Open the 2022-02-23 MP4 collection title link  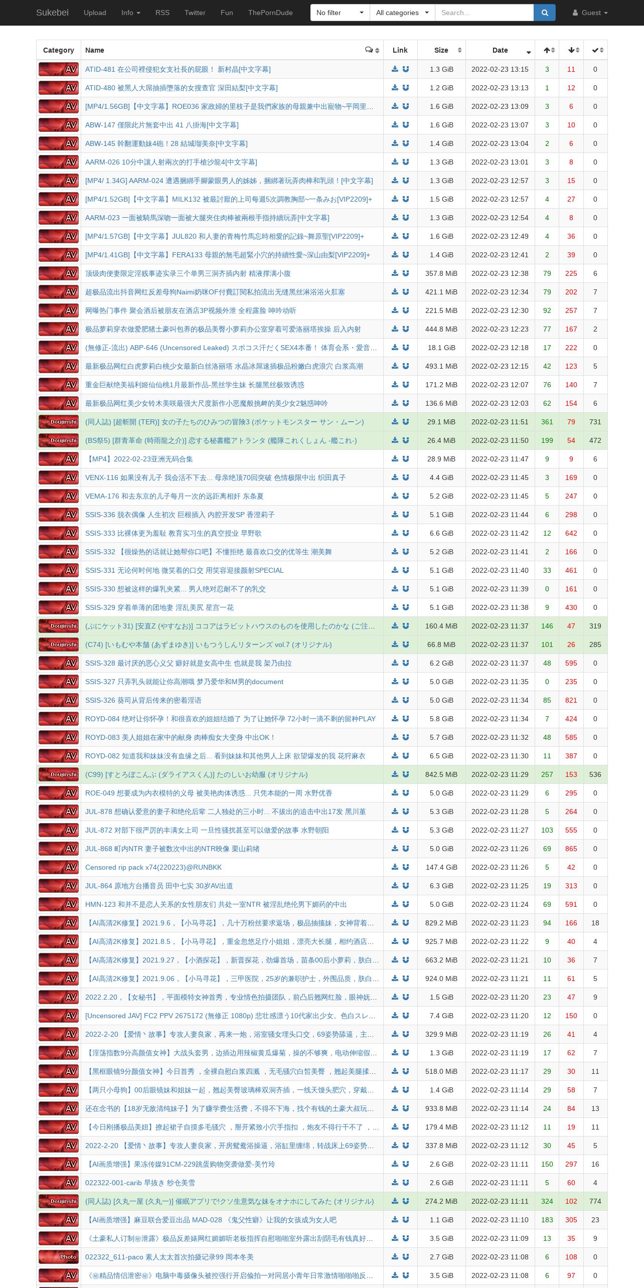[x=139, y=459]
